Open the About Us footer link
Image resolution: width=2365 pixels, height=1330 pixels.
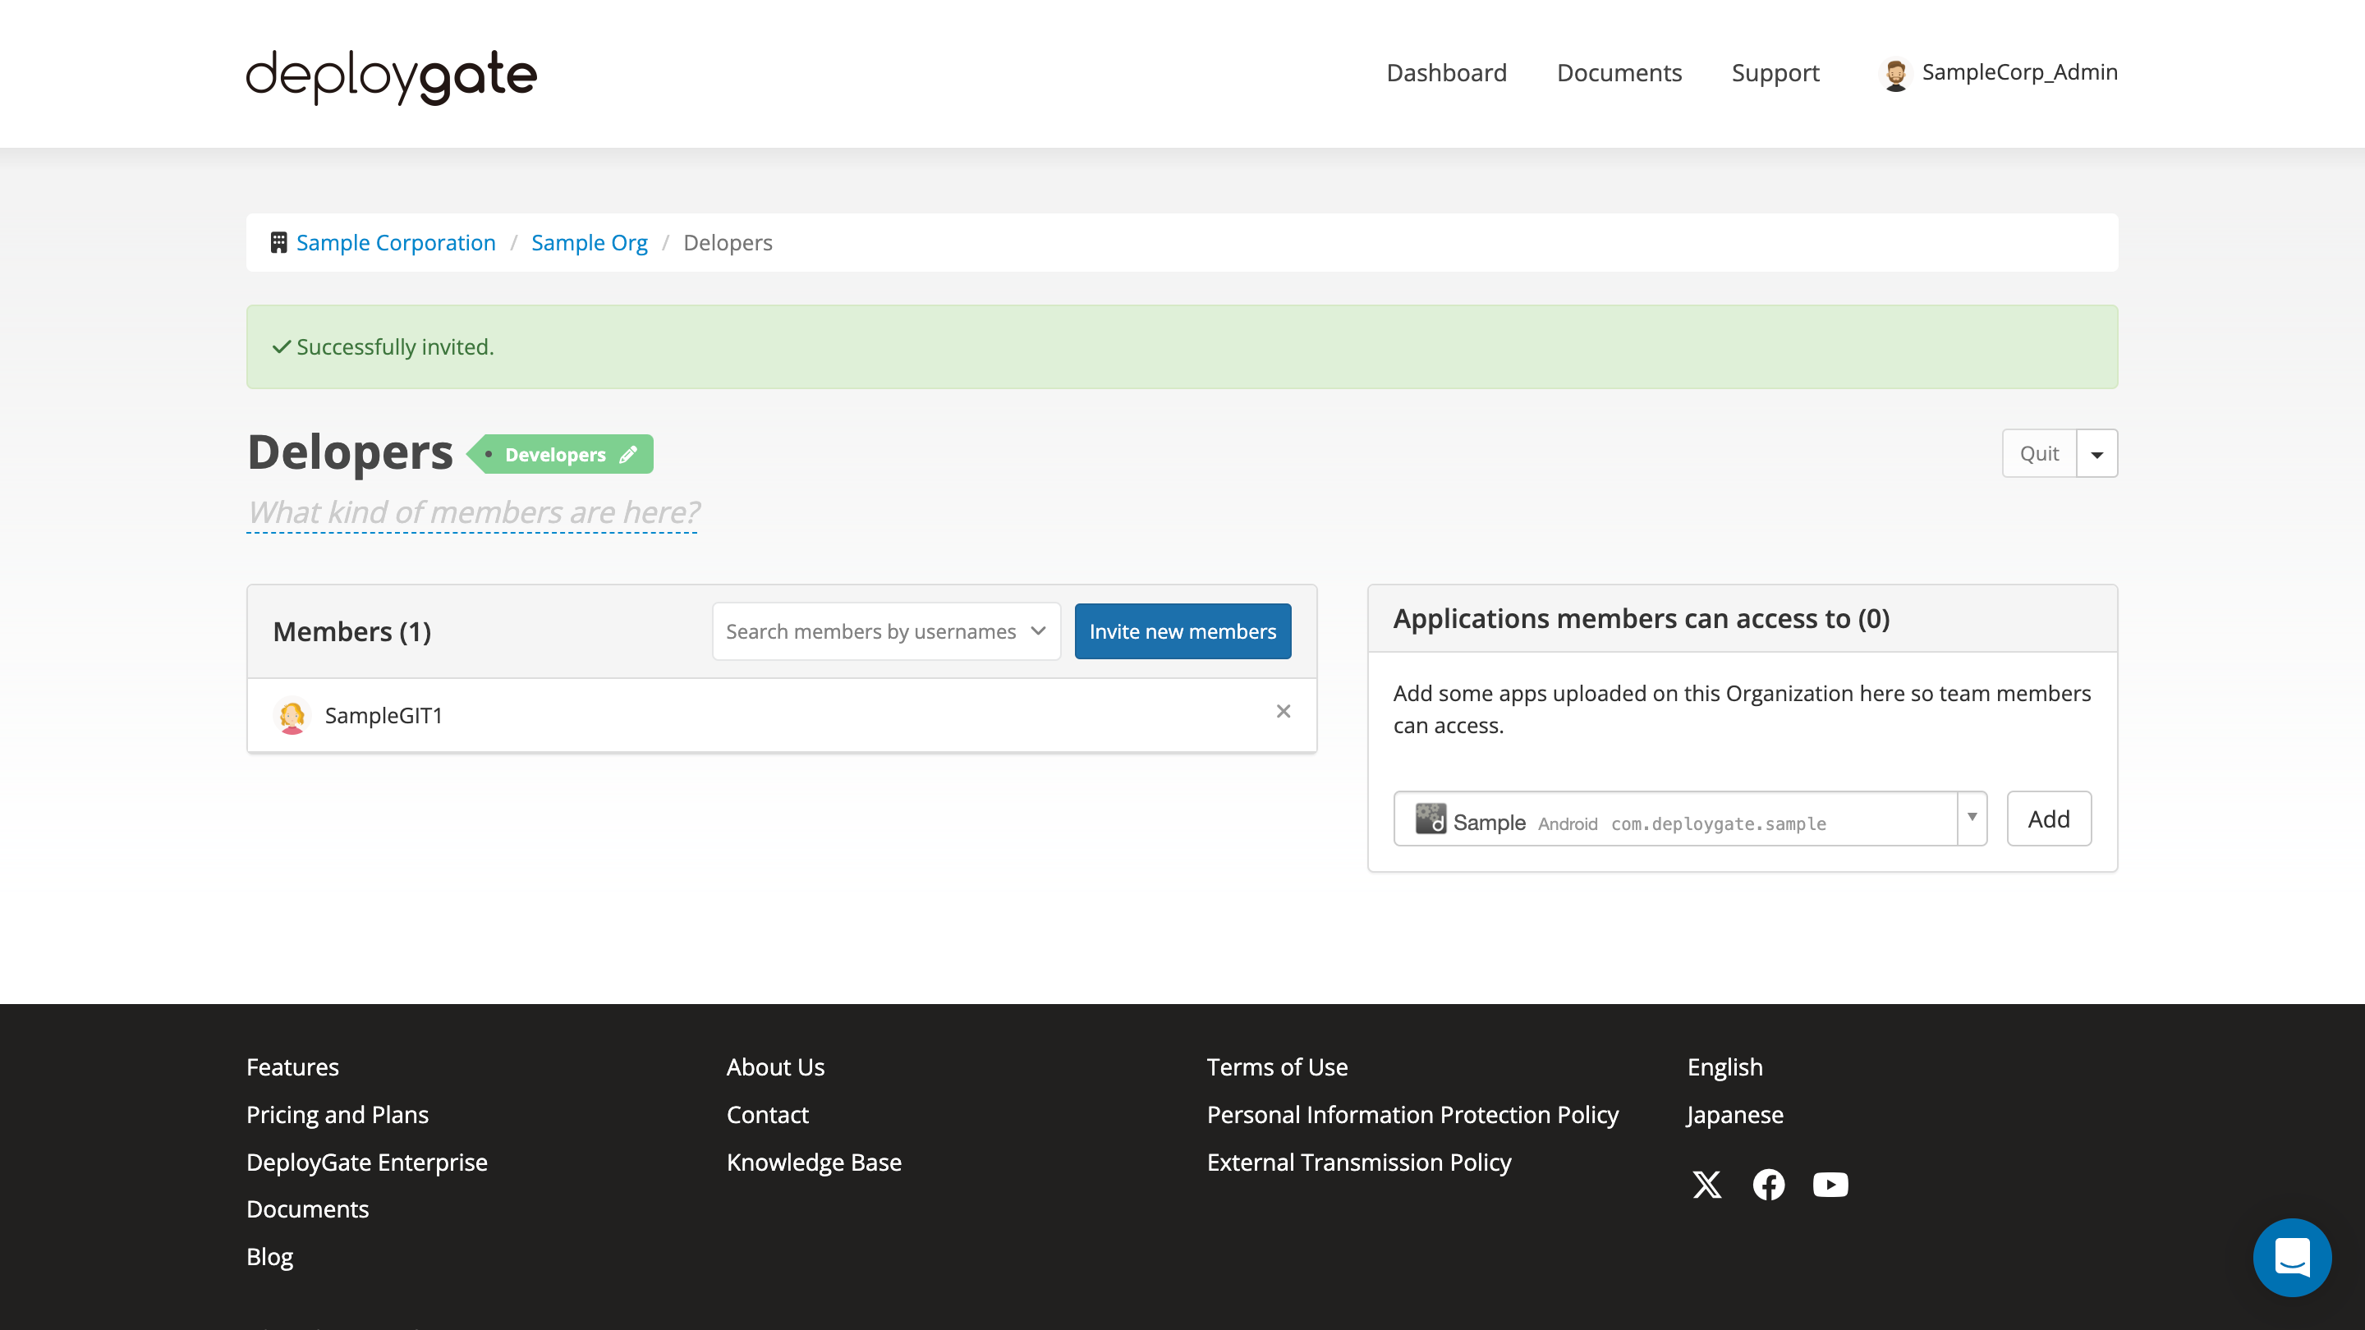(776, 1067)
